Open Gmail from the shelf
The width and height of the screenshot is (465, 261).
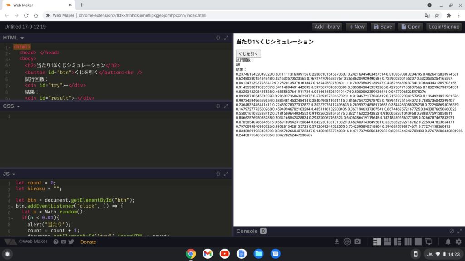coord(208,254)
